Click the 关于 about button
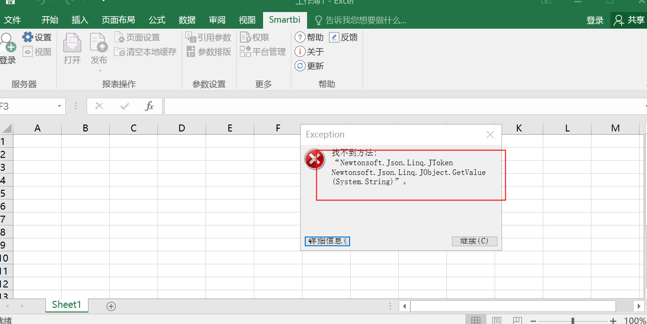The image size is (647, 324). tap(309, 52)
